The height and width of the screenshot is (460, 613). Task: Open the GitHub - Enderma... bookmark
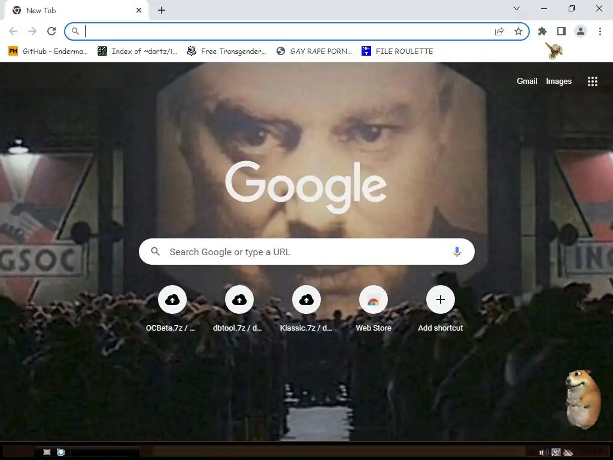pos(48,52)
